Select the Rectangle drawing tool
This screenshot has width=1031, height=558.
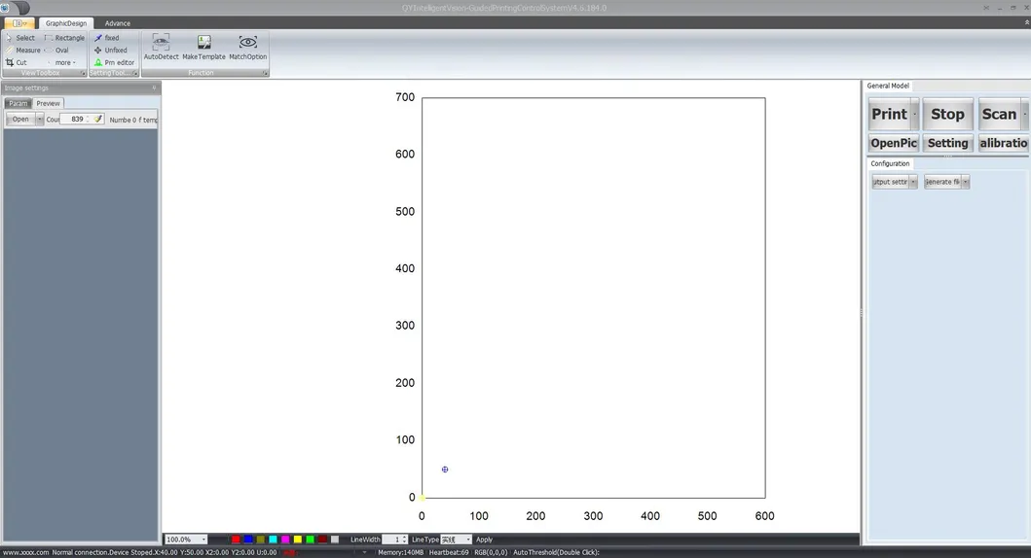[64, 38]
